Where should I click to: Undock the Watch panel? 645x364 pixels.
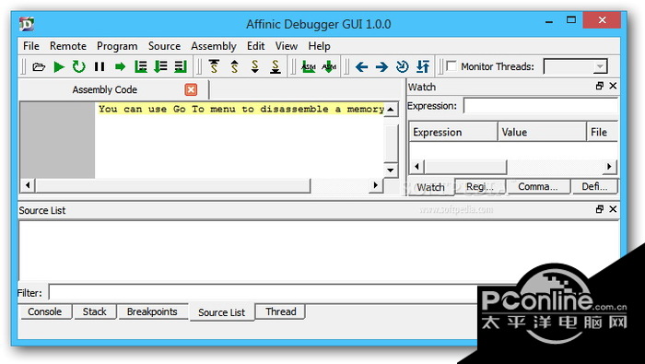[x=599, y=86]
